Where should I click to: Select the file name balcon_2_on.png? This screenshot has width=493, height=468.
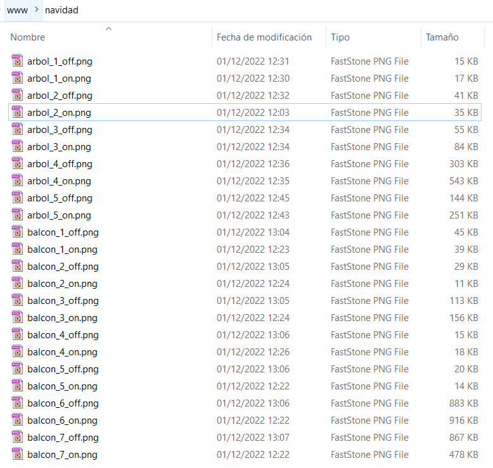pyautogui.click(x=62, y=284)
